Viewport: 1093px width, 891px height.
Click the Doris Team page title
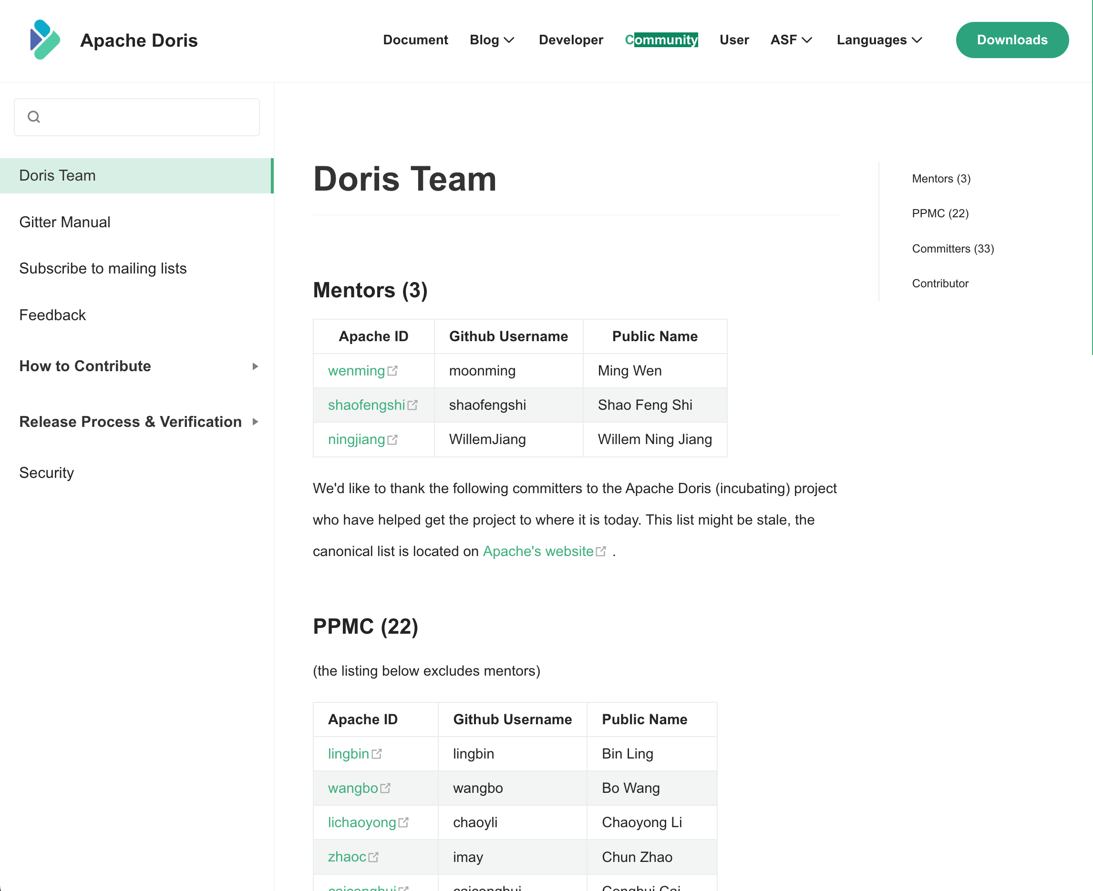[405, 179]
